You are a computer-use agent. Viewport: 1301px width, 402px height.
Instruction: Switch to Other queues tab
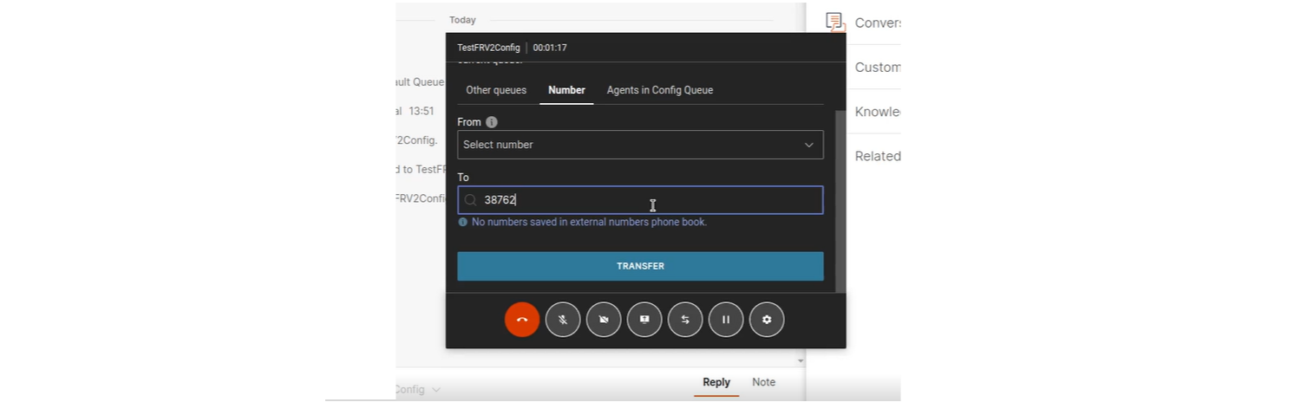[x=496, y=90]
